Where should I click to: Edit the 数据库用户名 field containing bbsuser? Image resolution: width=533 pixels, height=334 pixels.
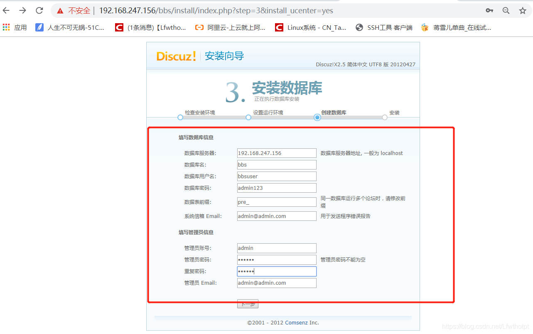[x=277, y=176]
